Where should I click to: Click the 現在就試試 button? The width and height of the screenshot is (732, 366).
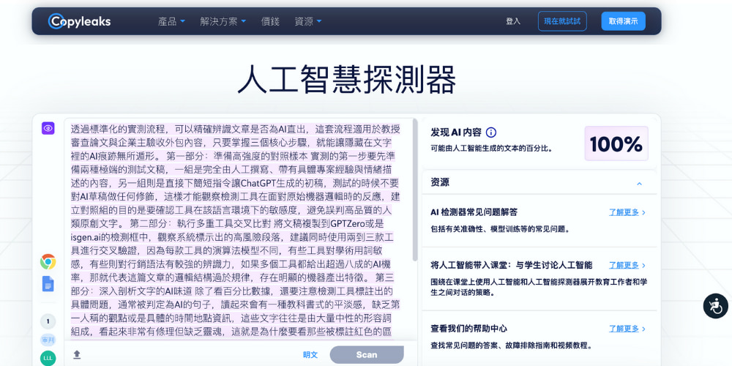click(562, 21)
